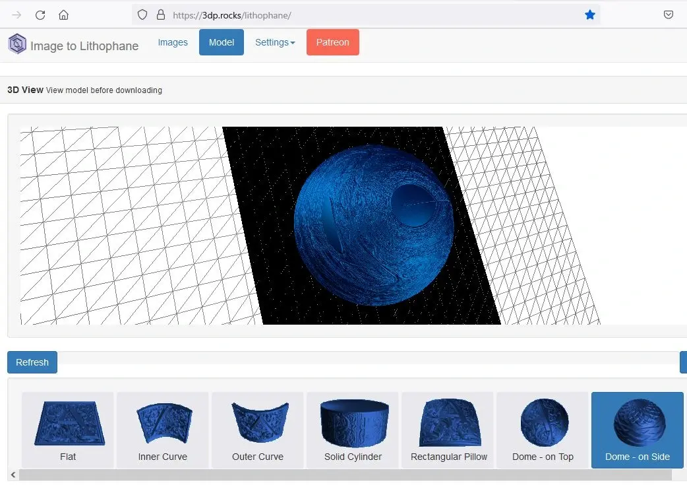Open the Patreon link button
The width and height of the screenshot is (687, 485).
[332, 42]
